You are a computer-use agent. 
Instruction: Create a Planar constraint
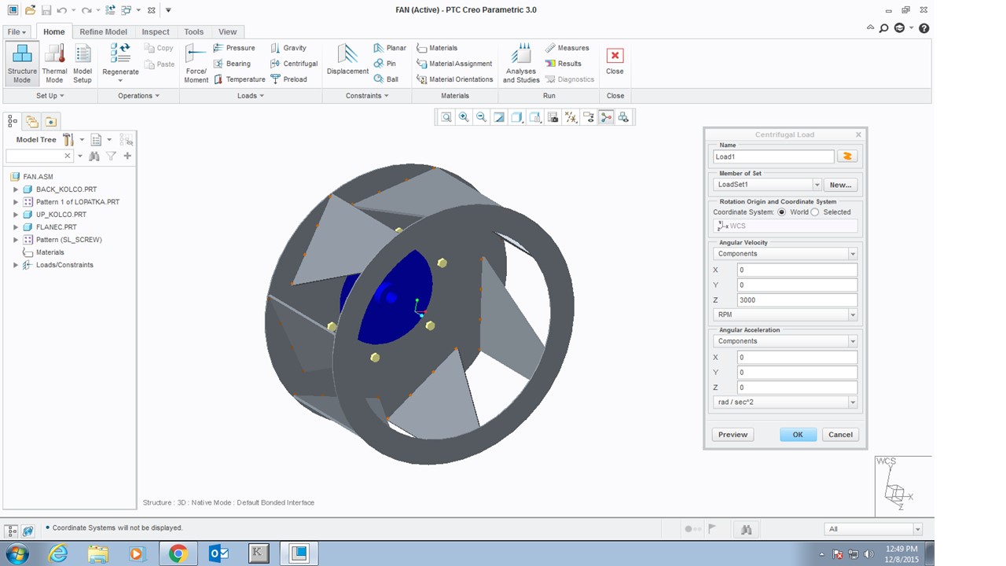click(x=390, y=48)
